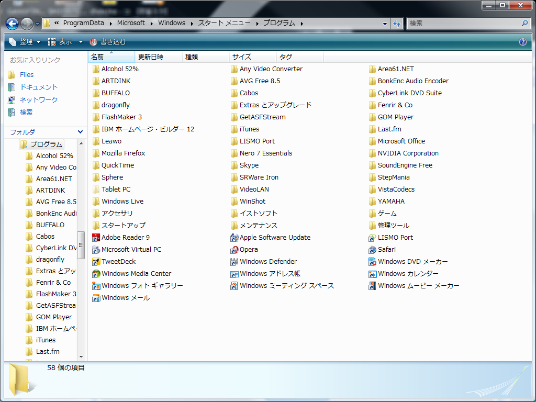536x402 pixels.
Task: Sort by 種類 column header
Action: pyautogui.click(x=205, y=57)
